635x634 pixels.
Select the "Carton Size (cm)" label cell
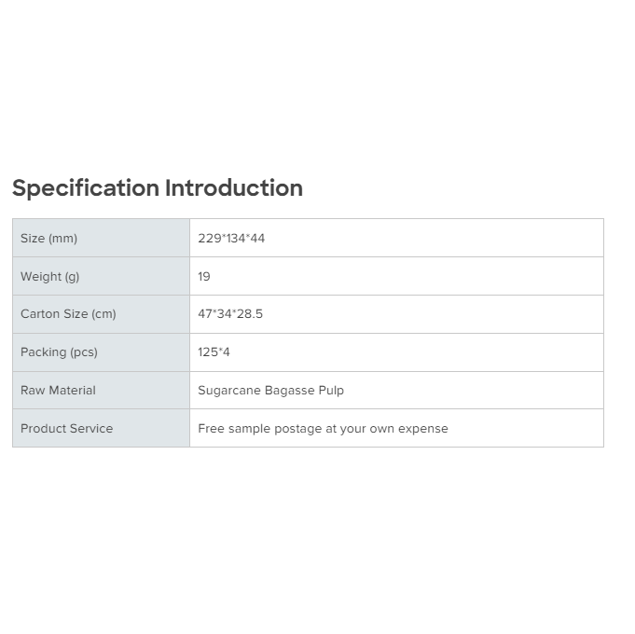pos(101,314)
